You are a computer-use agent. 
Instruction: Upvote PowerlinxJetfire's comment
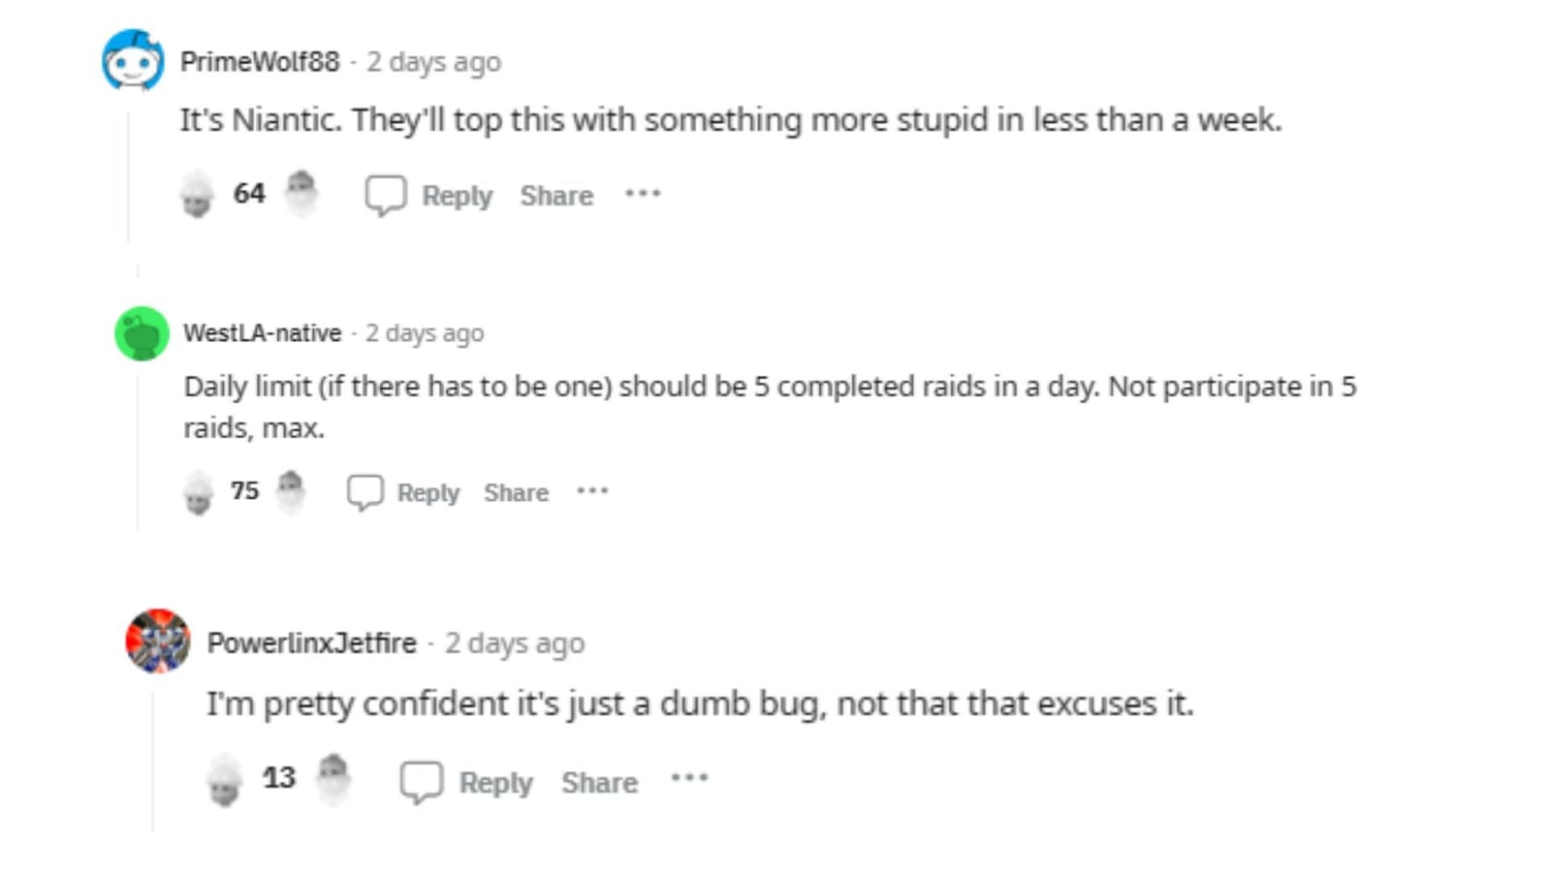(x=225, y=780)
